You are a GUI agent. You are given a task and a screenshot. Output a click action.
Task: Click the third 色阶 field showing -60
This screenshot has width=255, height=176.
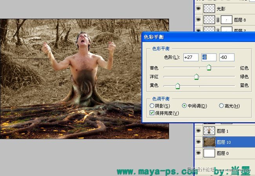click(227, 57)
